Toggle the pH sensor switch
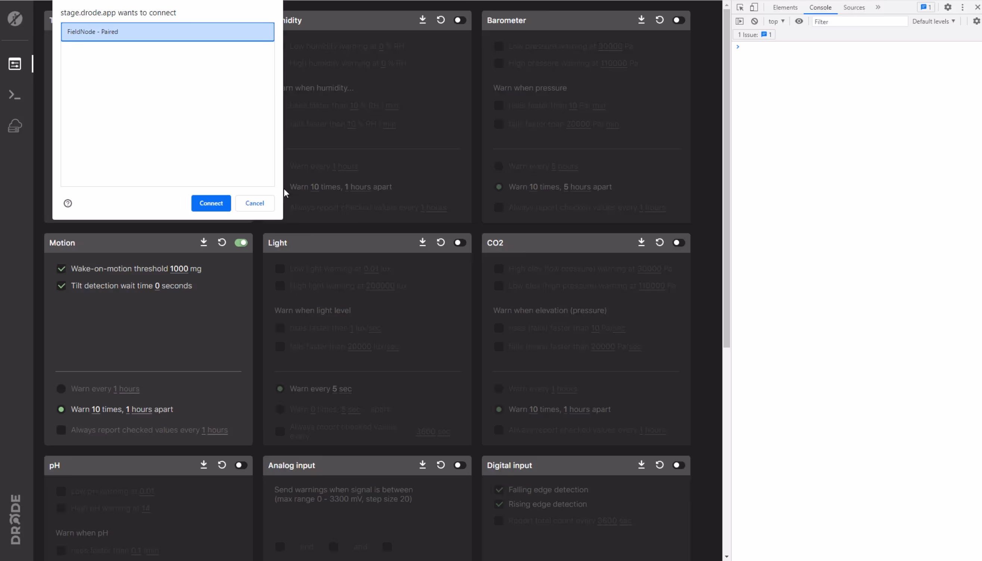The width and height of the screenshot is (982, 561). 241,465
